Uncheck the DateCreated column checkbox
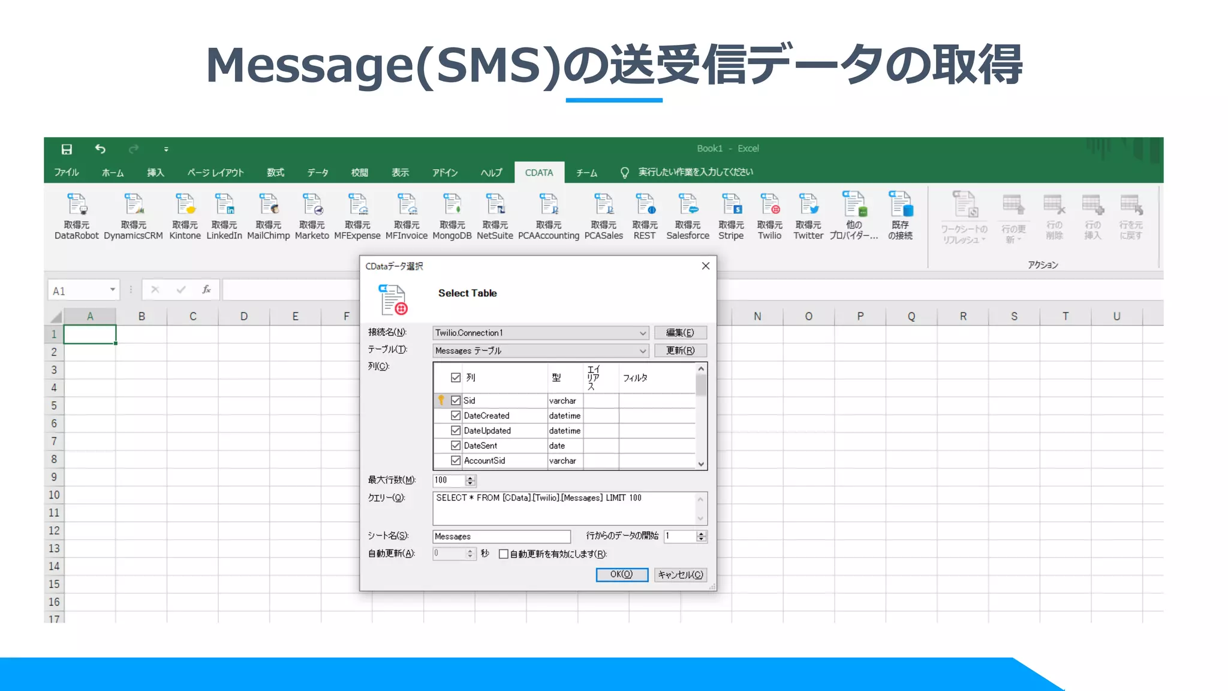1228x691 pixels. point(456,415)
